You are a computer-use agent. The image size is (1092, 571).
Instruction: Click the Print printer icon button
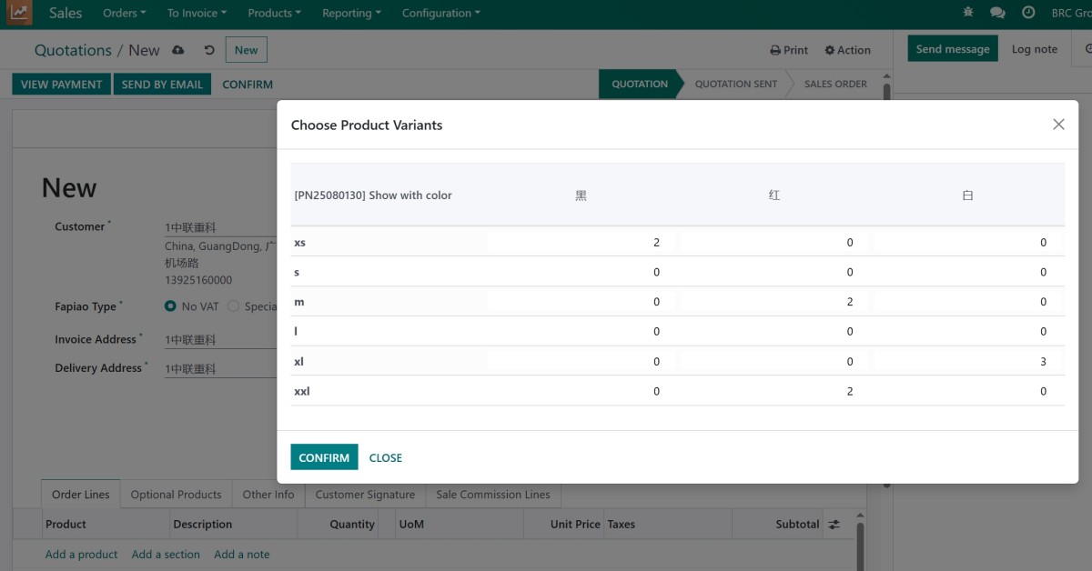click(788, 50)
